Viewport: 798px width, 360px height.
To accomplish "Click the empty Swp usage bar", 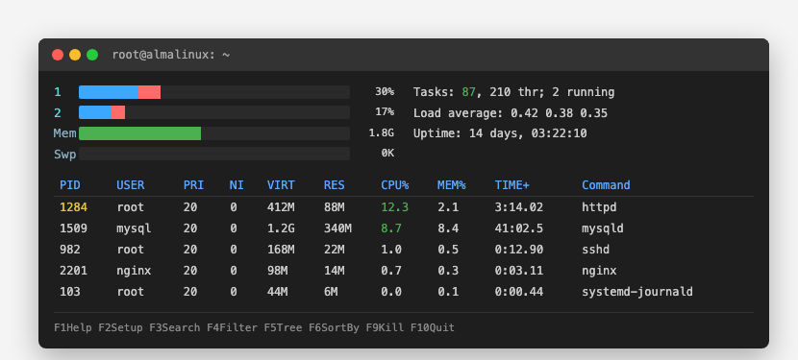I will (214, 154).
